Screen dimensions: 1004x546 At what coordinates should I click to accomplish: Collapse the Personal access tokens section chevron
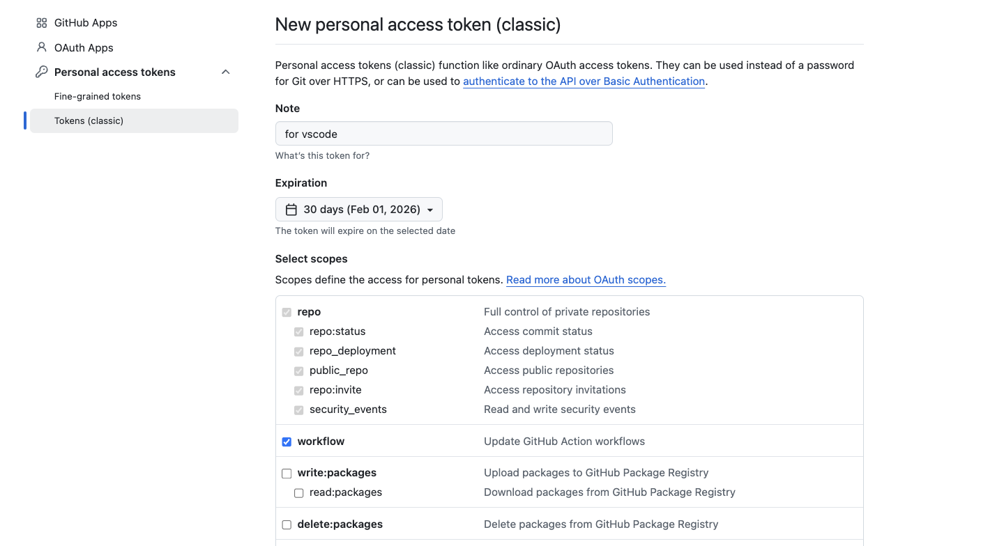click(225, 72)
